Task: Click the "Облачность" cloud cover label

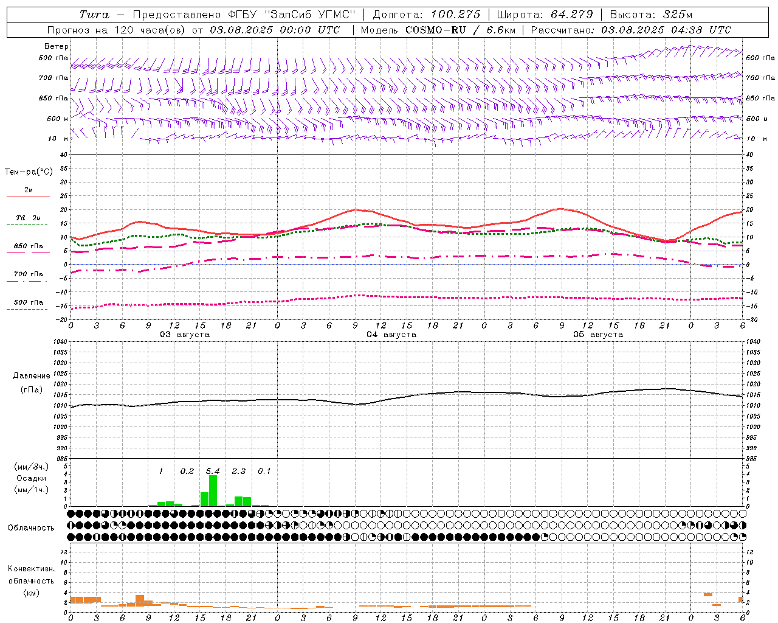Action: (30, 528)
